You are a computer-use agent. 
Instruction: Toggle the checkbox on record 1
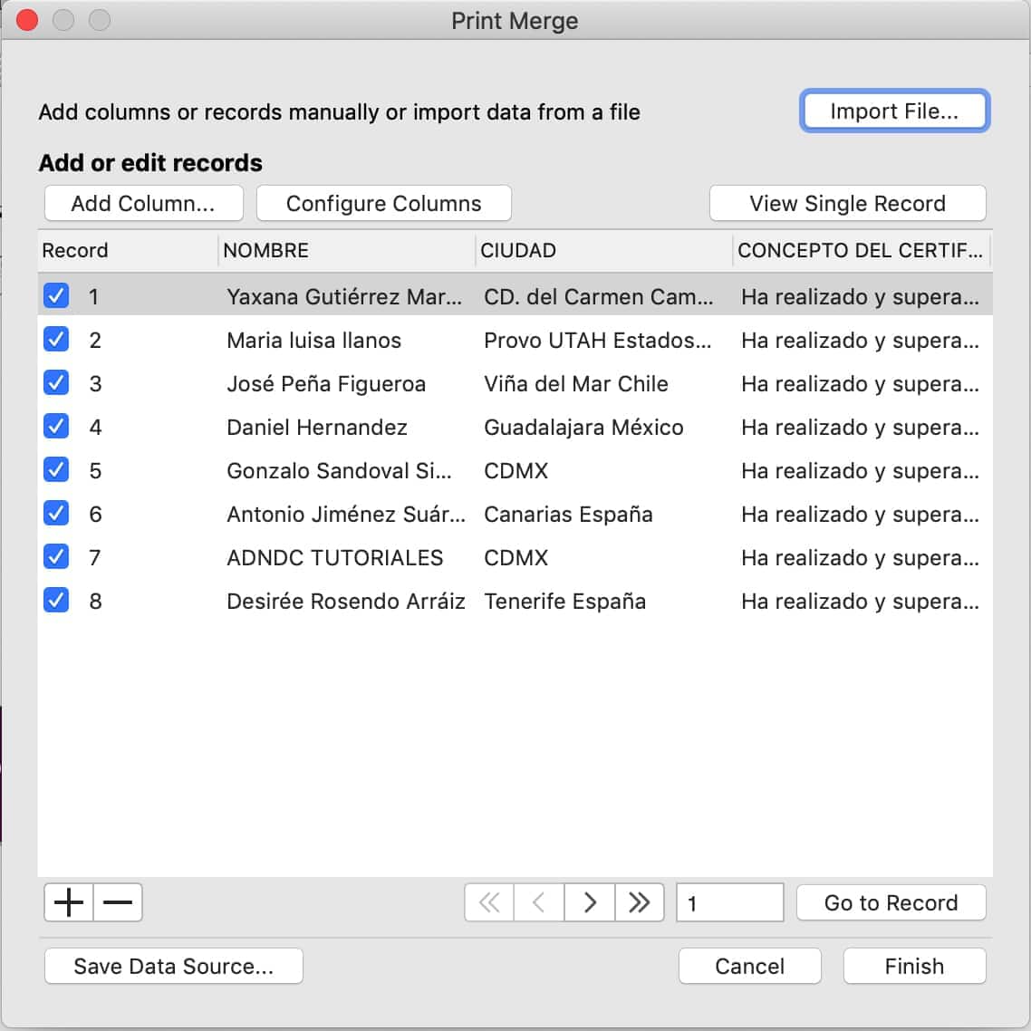click(56, 296)
